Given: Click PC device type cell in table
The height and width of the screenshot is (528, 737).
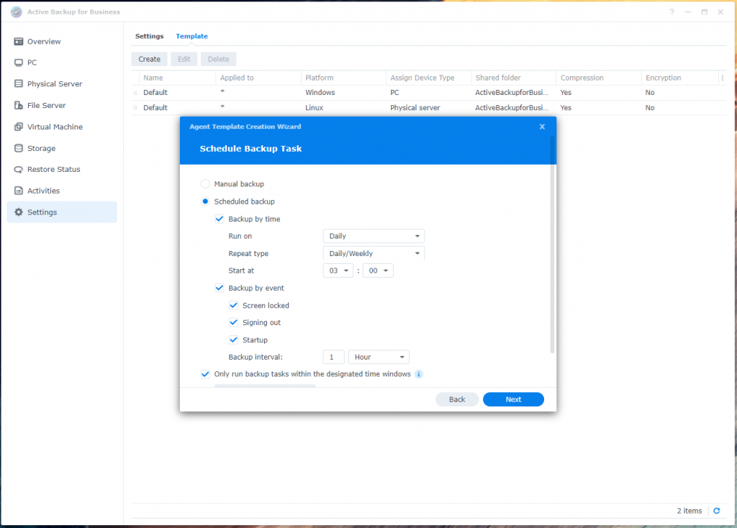Looking at the screenshot, I should click(394, 93).
